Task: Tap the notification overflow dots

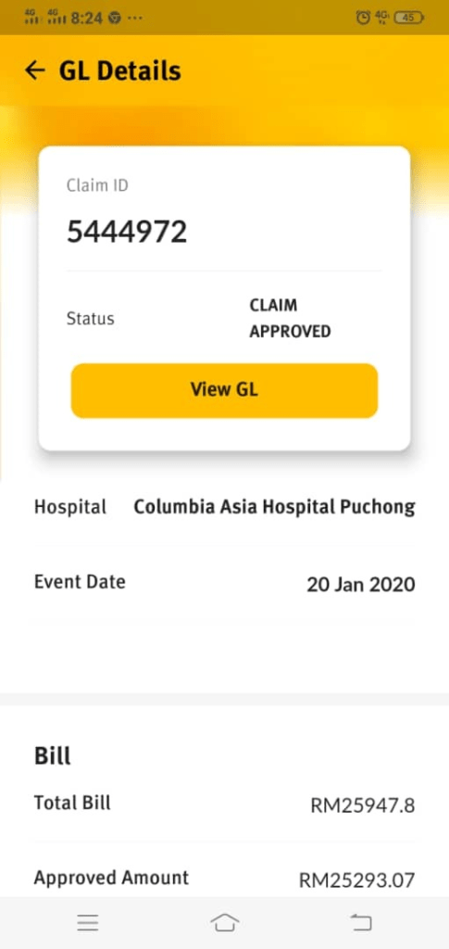Action: (x=135, y=19)
